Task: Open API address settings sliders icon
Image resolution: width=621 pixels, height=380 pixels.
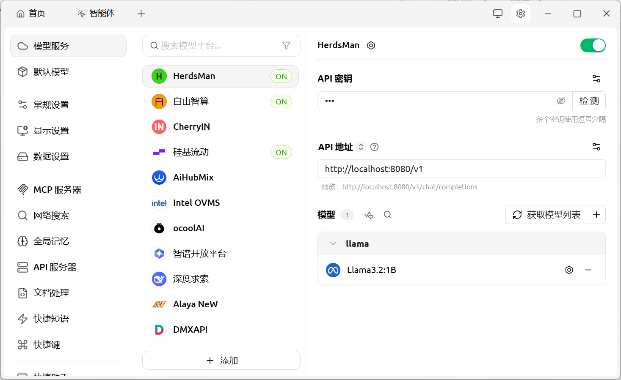Action: pos(596,147)
